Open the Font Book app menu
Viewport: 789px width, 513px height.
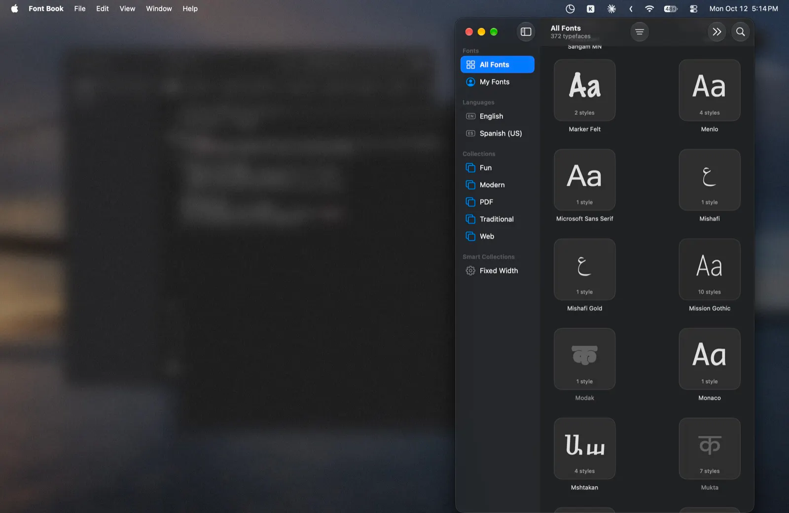point(46,8)
